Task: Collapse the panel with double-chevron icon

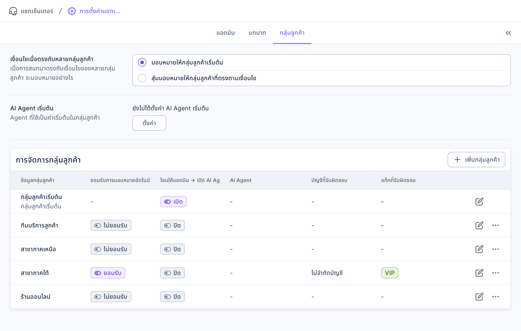Action: coord(508,33)
